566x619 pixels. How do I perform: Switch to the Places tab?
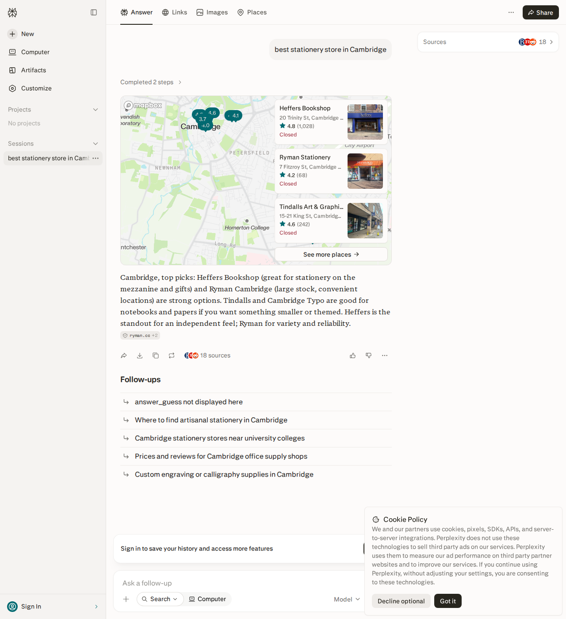pyautogui.click(x=252, y=12)
